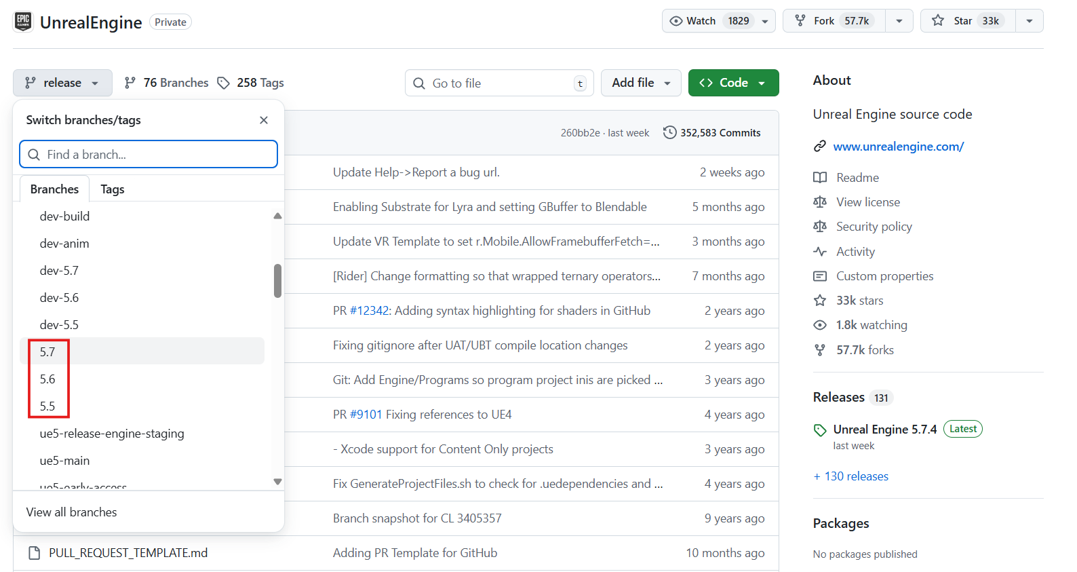The width and height of the screenshot is (1077, 572).
Task: Click the 33k stars link
Action: [x=859, y=301]
